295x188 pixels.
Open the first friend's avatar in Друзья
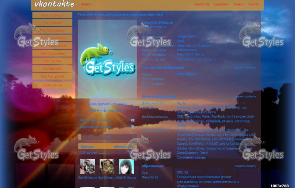pos(87,167)
